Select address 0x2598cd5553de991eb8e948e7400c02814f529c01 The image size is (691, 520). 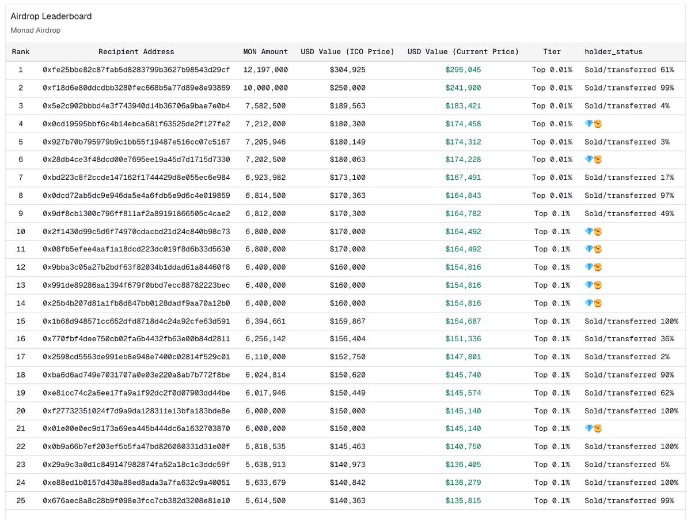[x=136, y=357]
